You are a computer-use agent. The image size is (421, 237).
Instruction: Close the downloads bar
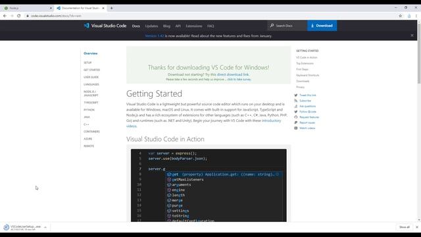pyautogui.click(x=417, y=227)
